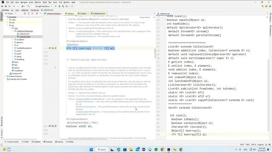
Task: Collapse the src folder node
Action: [8, 25]
